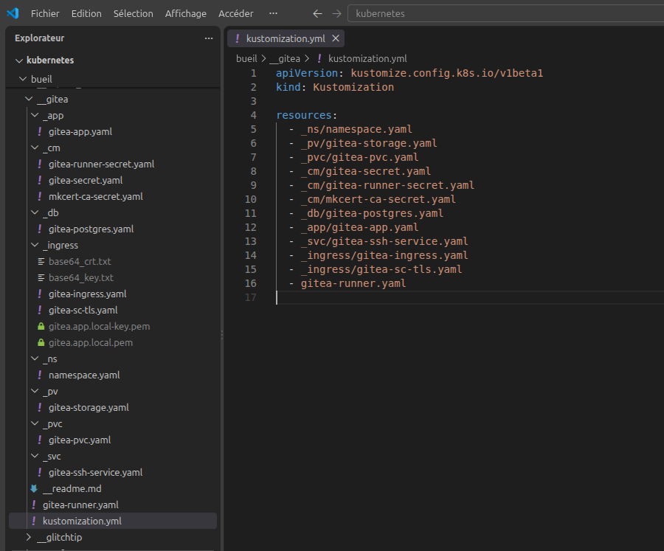This screenshot has width=664, height=551.
Task: Click kustomization.yml in the breadcrumb
Action: [367, 58]
